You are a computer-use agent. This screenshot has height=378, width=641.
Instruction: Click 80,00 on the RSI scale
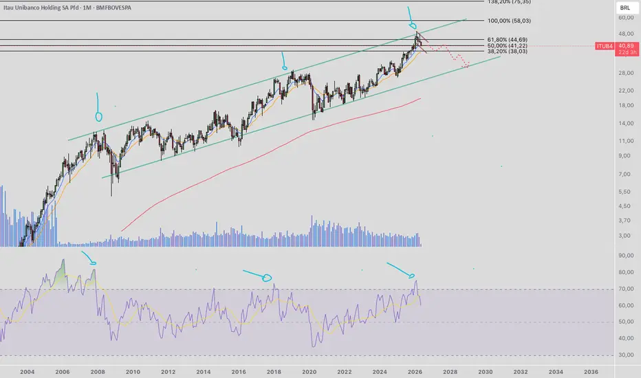[x=626, y=272]
